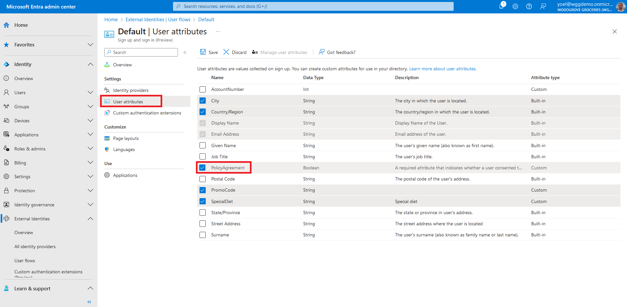Open Identity providers settings page

[131, 91]
